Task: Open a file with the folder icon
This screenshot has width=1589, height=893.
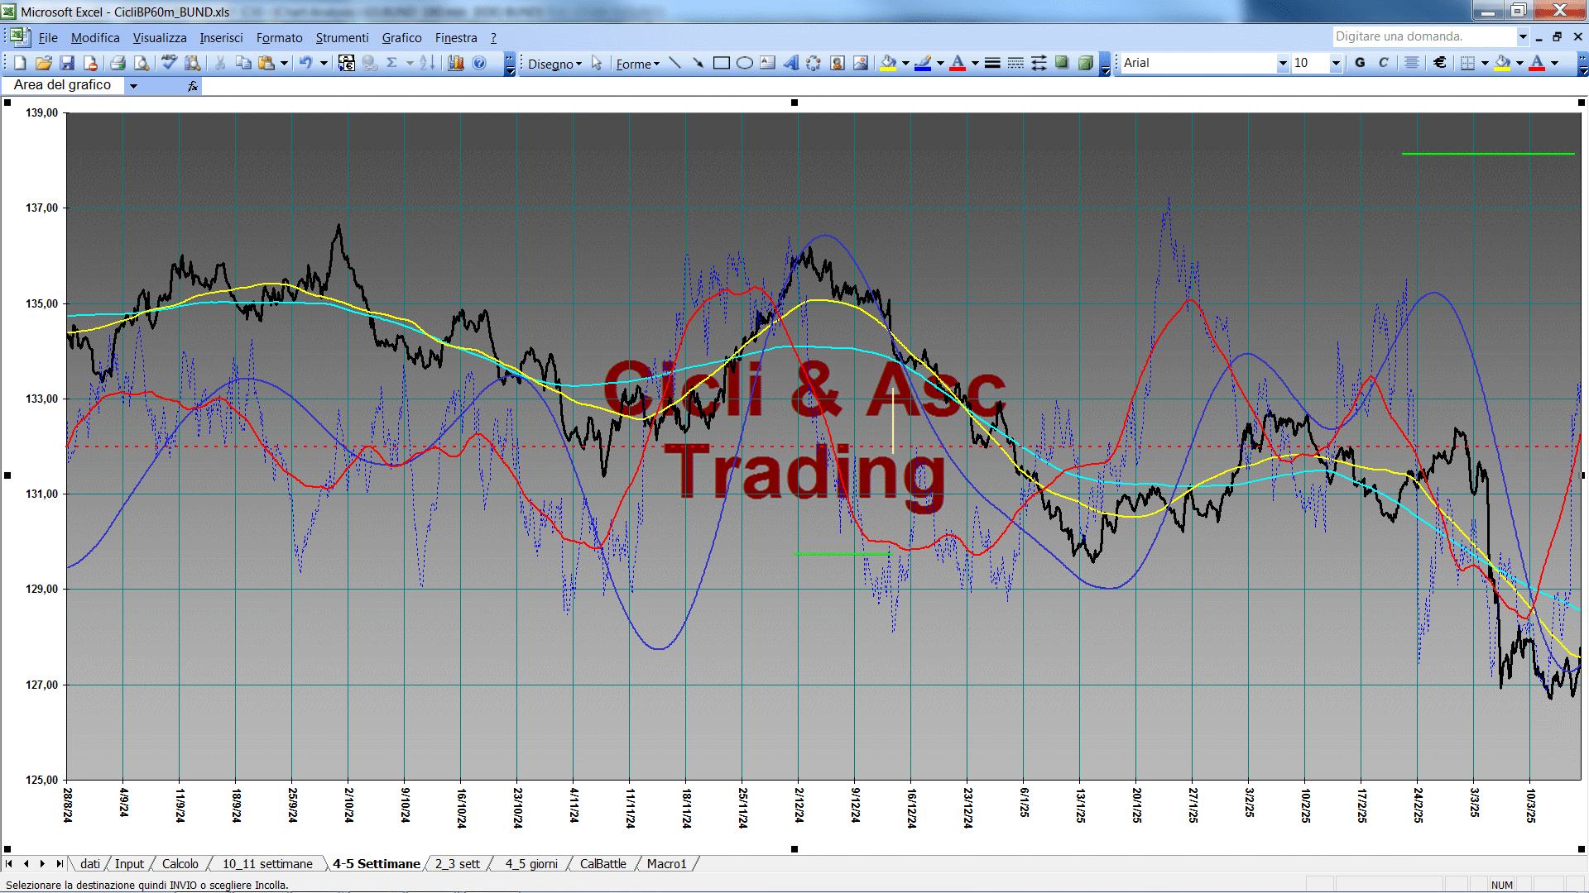Action: pyautogui.click(x=44, y=63)
